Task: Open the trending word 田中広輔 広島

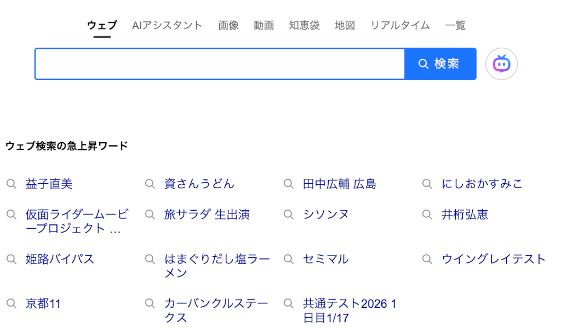Action: (340, 184)
